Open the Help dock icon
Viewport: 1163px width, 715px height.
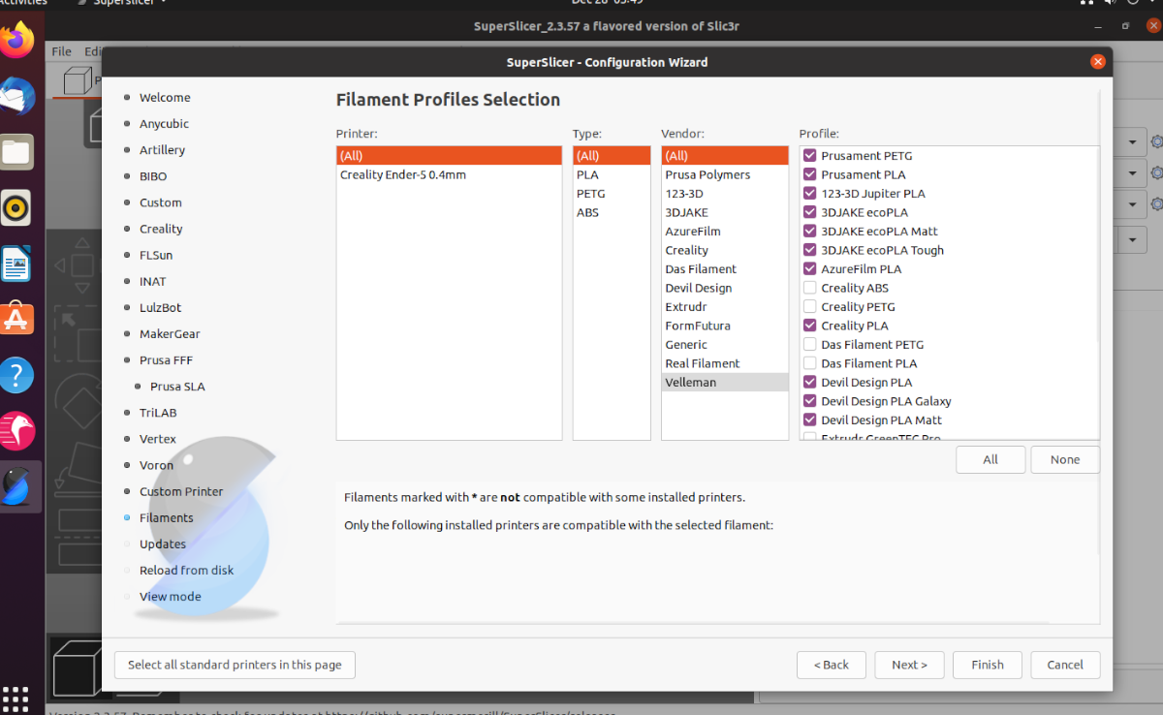17,375
